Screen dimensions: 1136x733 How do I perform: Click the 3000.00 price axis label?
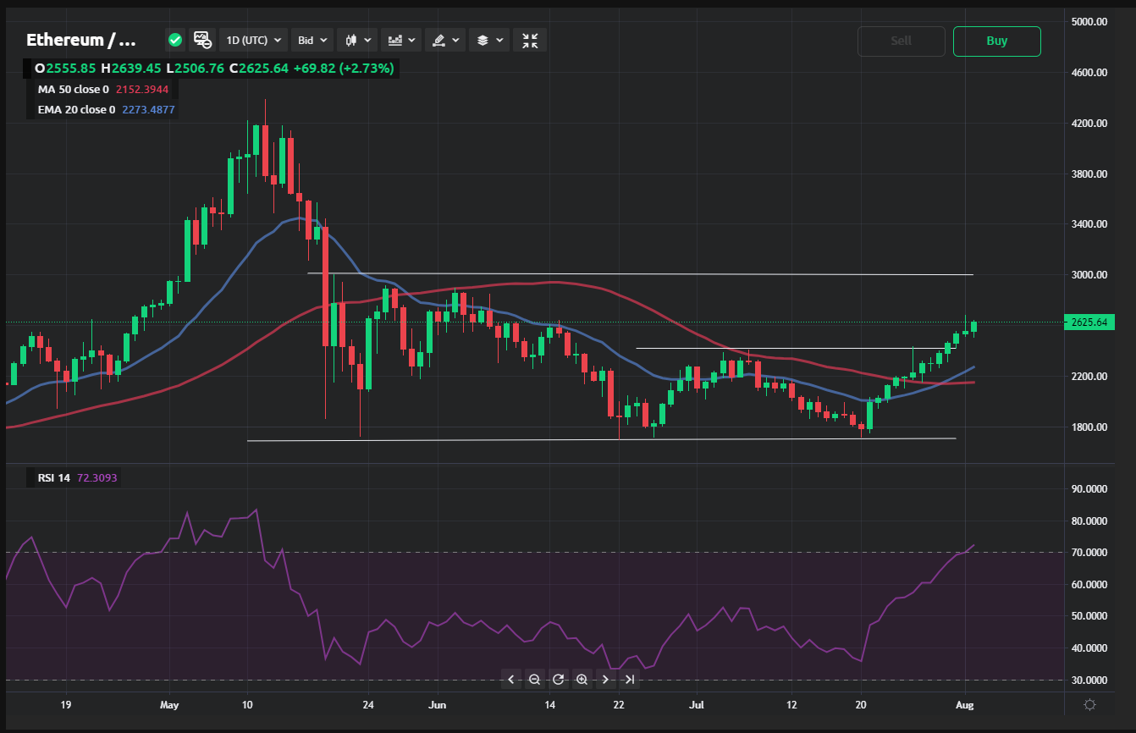point(1089,275)
